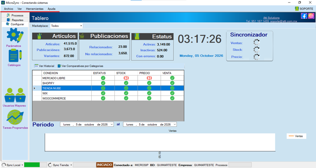Click the Relacionados value 23.00
Screen dimensions: 316x168
[x=123, y=47]
